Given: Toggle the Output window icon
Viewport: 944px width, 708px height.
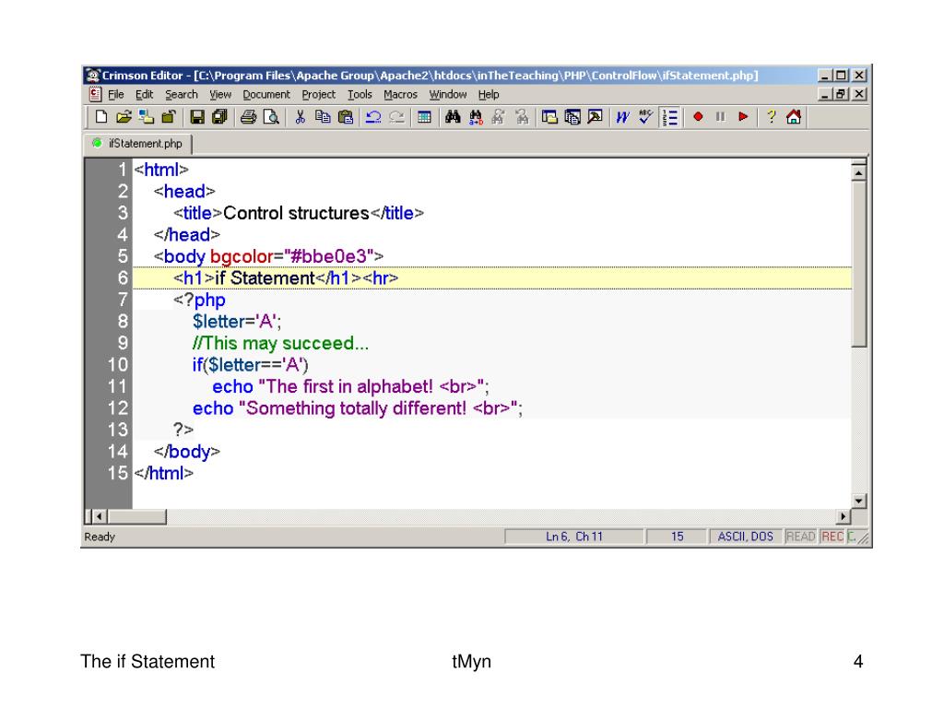Looking at the screenshot, I should tap(595, 117).
